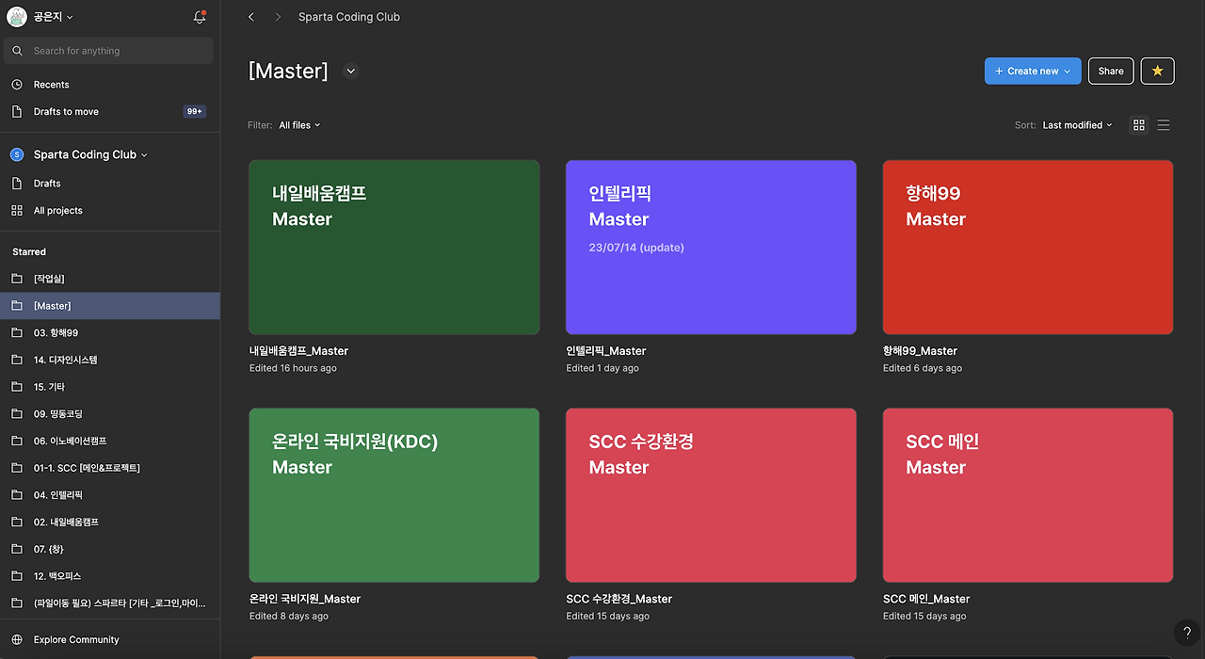Click the user avatar icon

[x=17, y=17]
